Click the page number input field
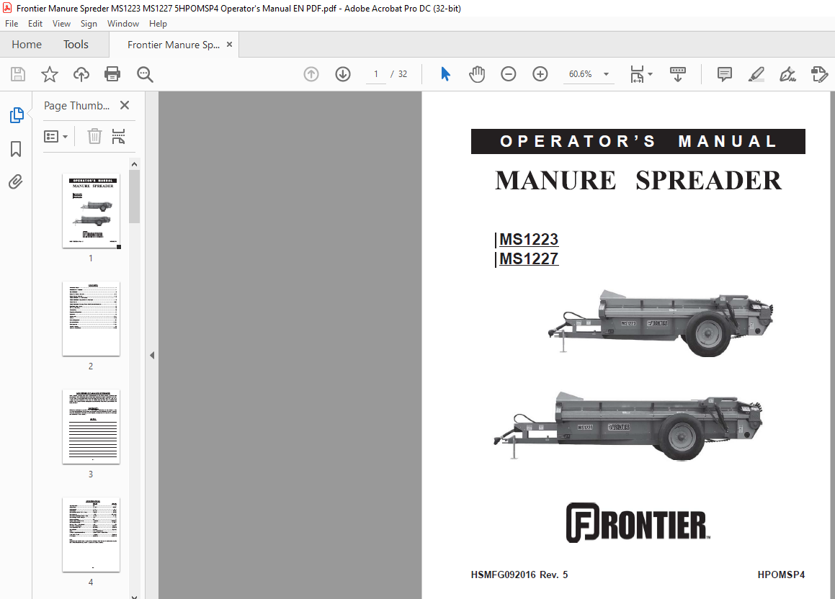The image size is (835, 599). point(376,74)
